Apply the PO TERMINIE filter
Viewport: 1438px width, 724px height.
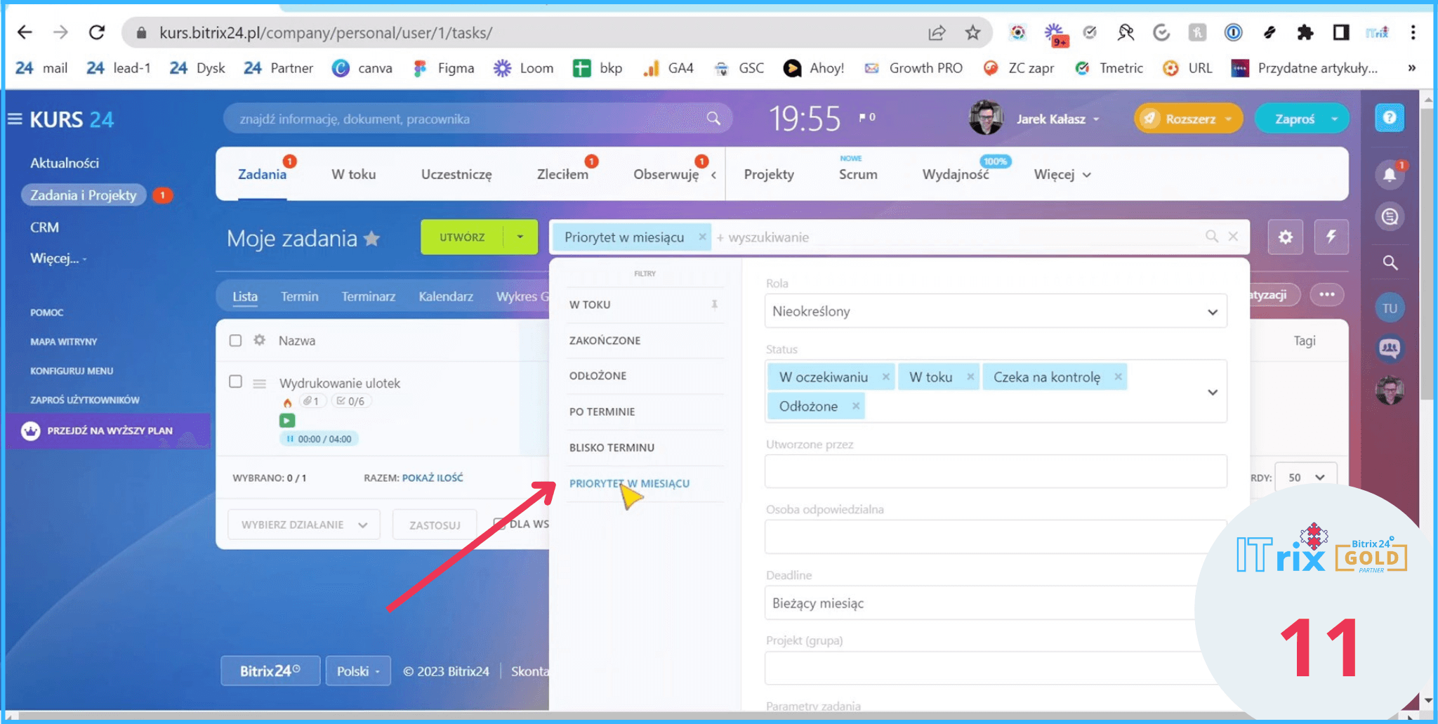pos(602,412)
